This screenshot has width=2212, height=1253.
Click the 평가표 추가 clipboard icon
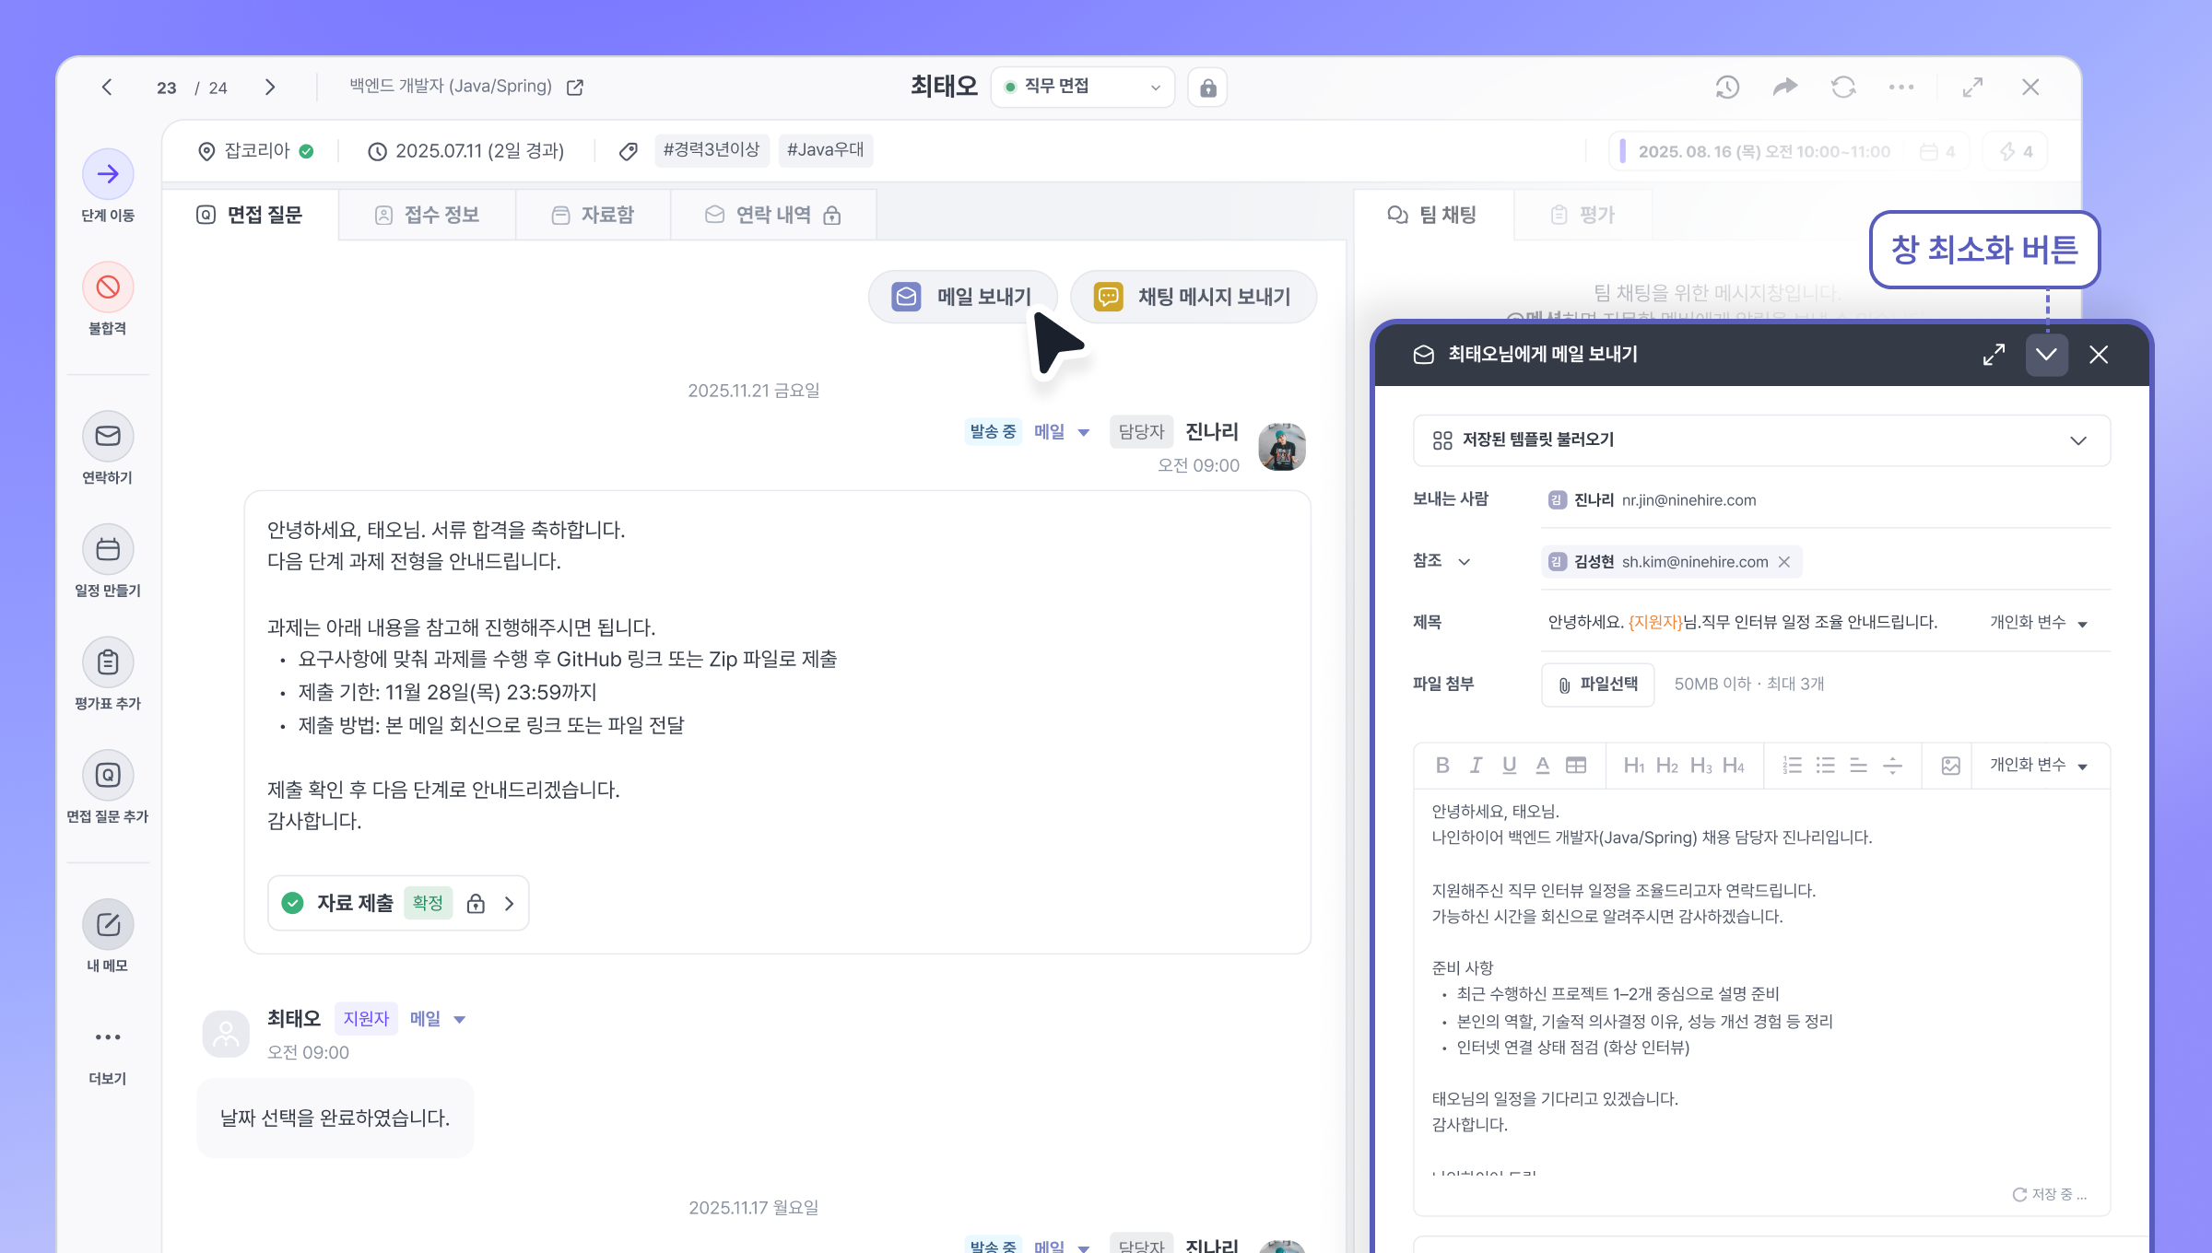(108, 662)
